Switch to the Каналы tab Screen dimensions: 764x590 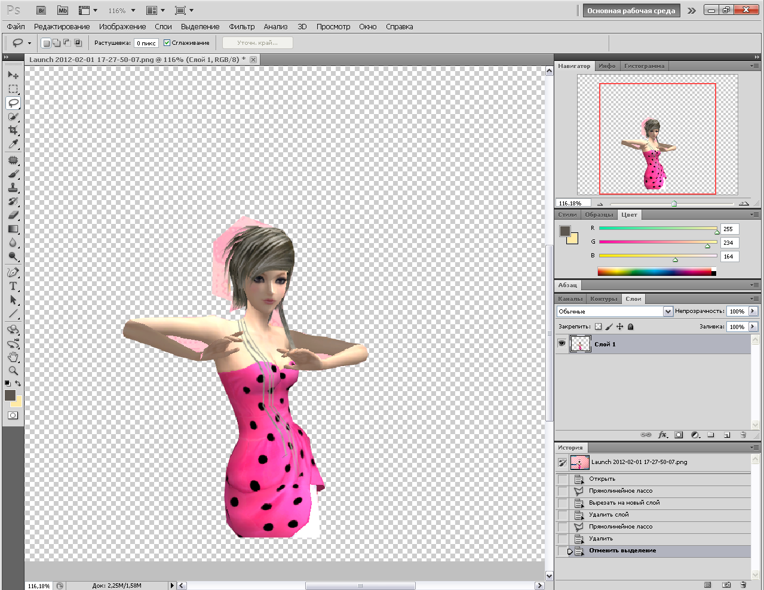(x=570, y=299)
